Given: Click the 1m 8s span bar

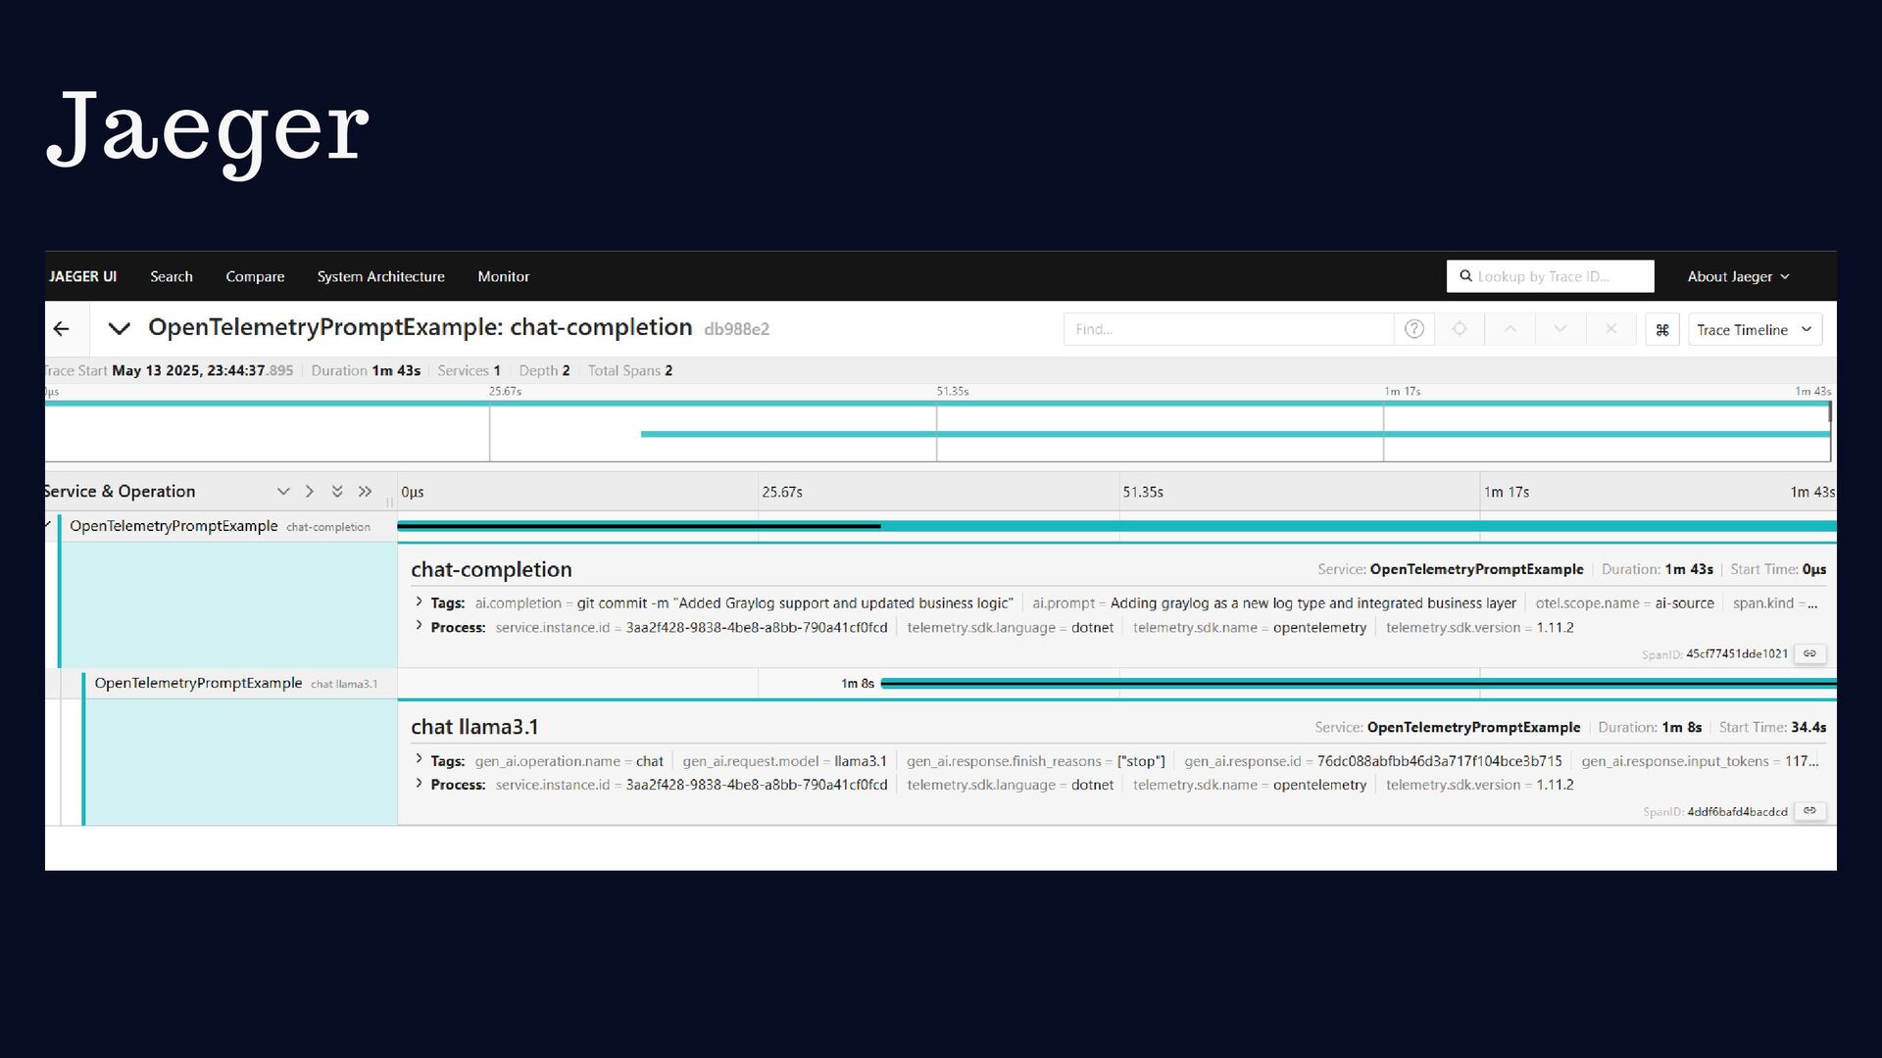Looking at the screenshot, I should coord(1353,683).
